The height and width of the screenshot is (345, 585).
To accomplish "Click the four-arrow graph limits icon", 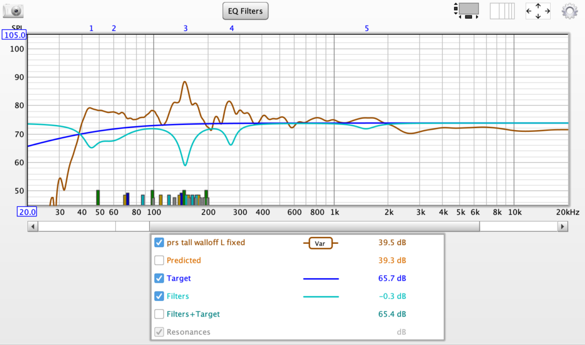I will (538, 11).
